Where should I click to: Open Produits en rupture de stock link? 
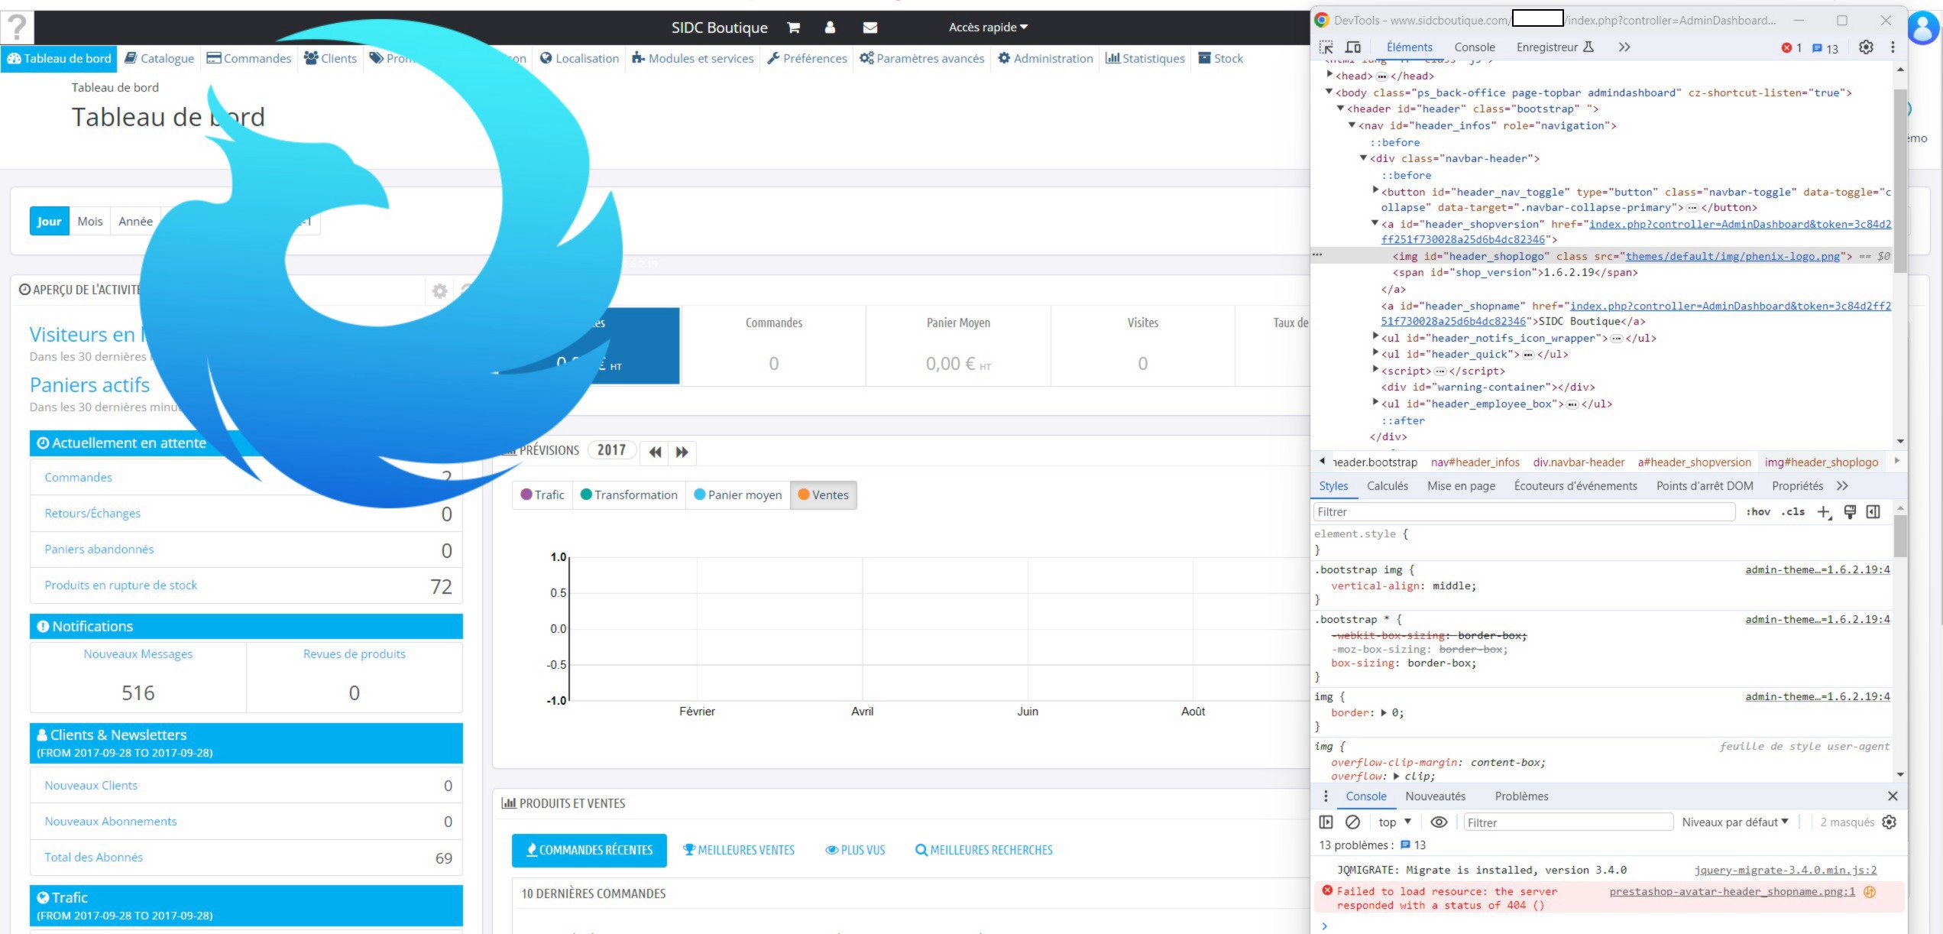[121, 585]
